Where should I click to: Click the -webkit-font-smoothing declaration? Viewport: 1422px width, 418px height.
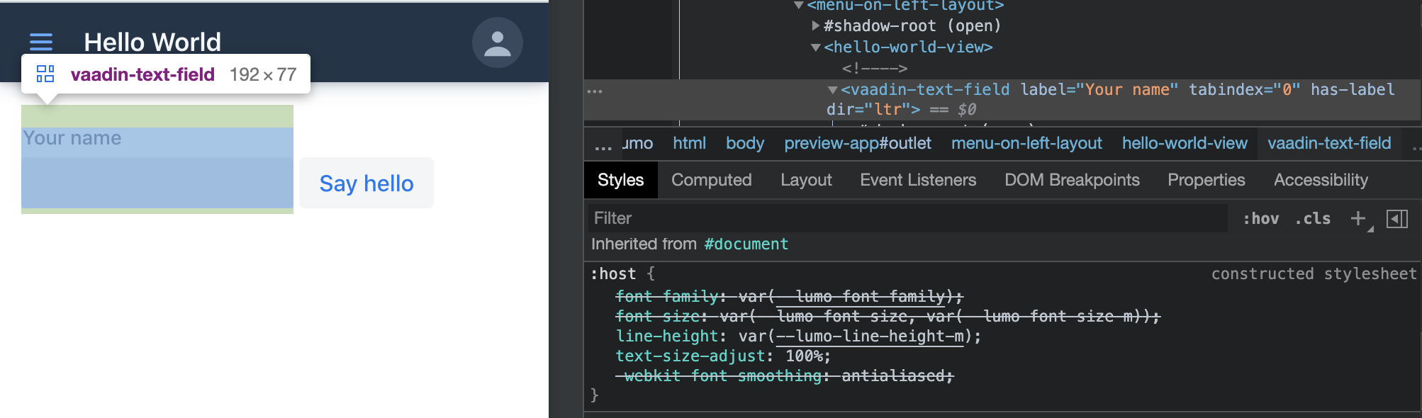[785, 376]
